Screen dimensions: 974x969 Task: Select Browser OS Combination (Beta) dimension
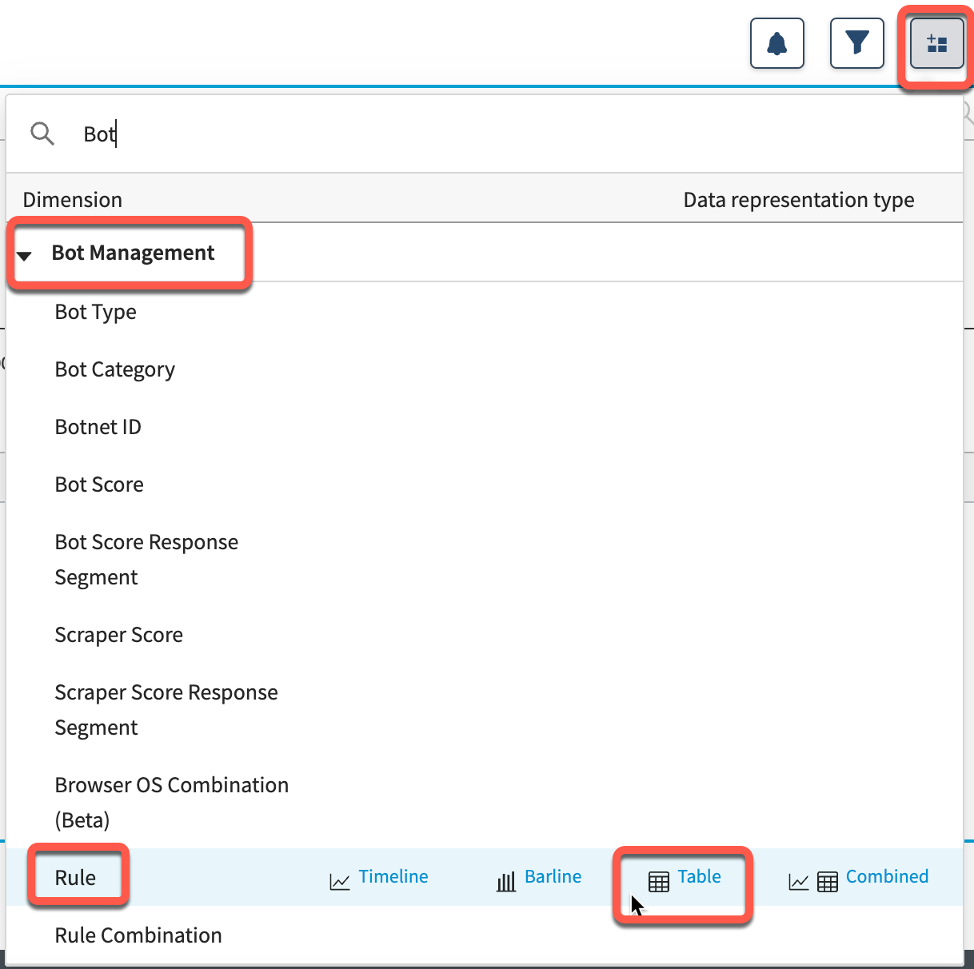click(171, 802)
